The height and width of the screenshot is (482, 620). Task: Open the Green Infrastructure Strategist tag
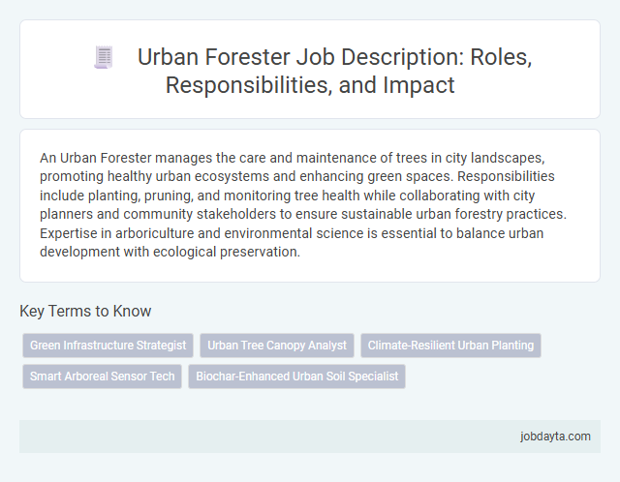[108, 346]
